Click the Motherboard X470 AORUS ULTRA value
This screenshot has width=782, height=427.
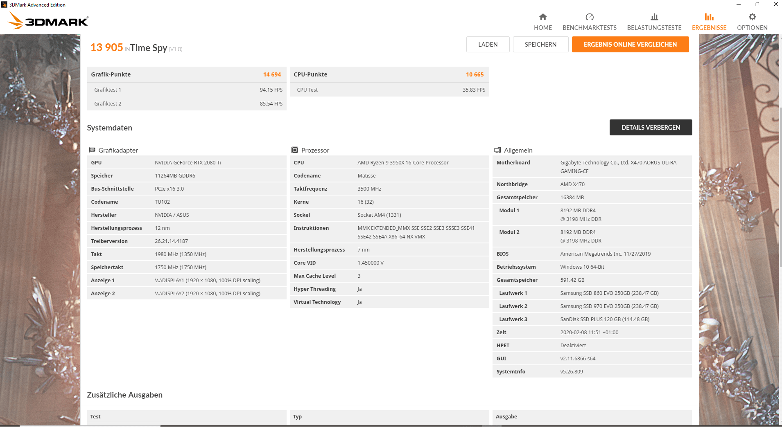(x=618, y=167)
